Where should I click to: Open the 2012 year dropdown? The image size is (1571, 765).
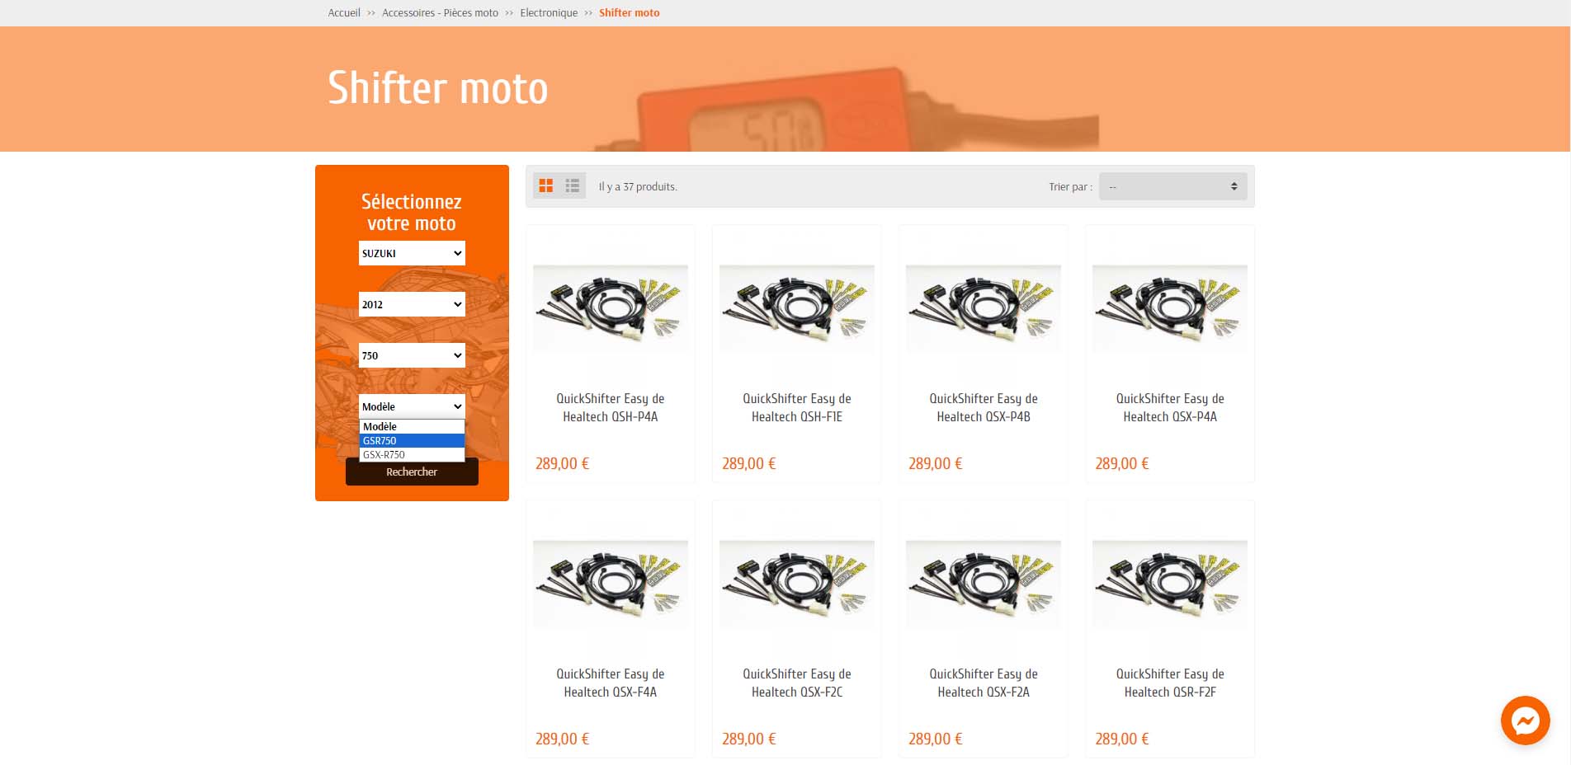pos(412,304)
